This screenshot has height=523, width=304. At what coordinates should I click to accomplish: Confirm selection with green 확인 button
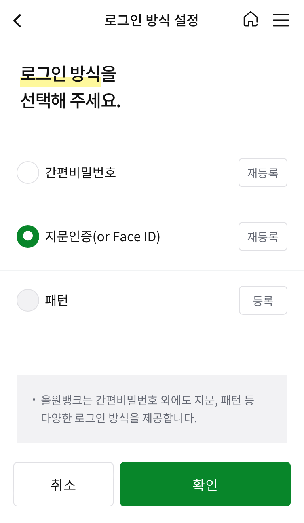(x=205, y=484)
